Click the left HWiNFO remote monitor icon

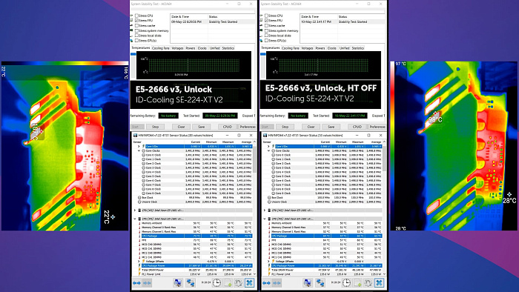click(x=178, y=283)
